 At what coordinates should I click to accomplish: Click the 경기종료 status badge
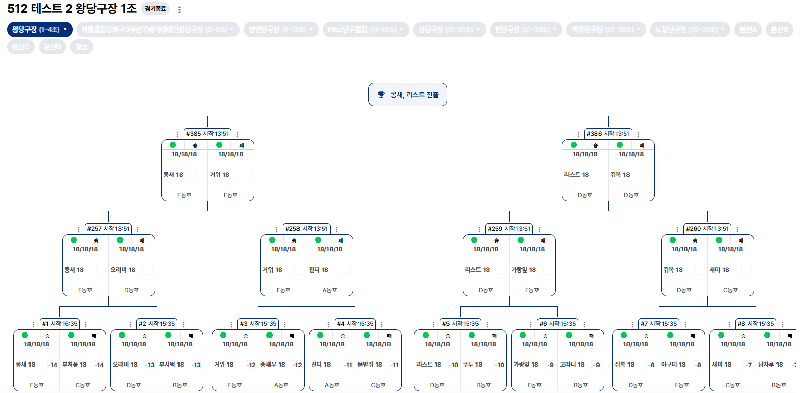coord(155,9)
